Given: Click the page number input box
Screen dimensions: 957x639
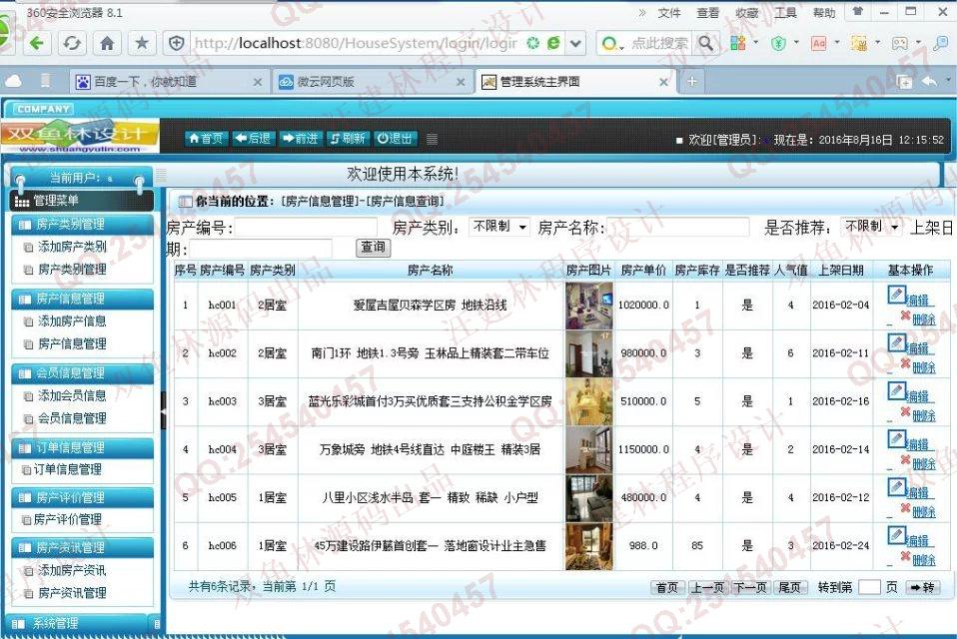Looking at the screenshot, I should tap(869, 587).
